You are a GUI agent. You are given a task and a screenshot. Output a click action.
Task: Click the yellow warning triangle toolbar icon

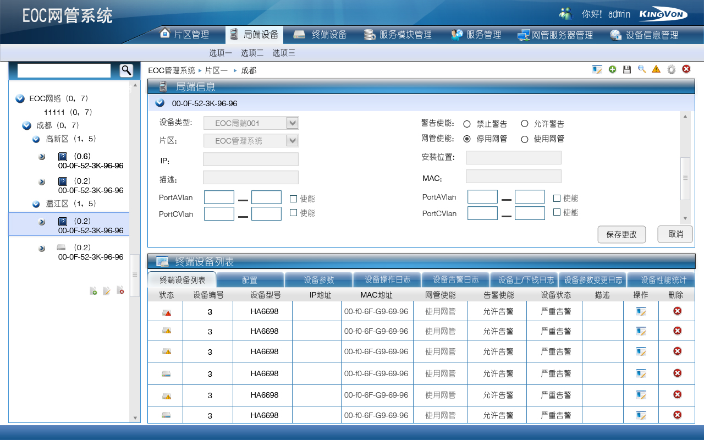(656, 69)
